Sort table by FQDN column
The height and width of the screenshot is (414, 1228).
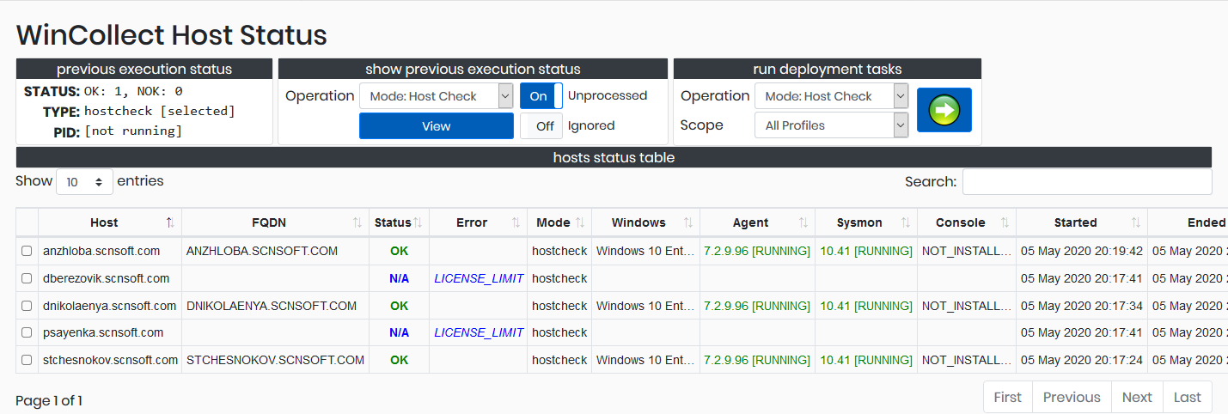click(x=269, y=222)
